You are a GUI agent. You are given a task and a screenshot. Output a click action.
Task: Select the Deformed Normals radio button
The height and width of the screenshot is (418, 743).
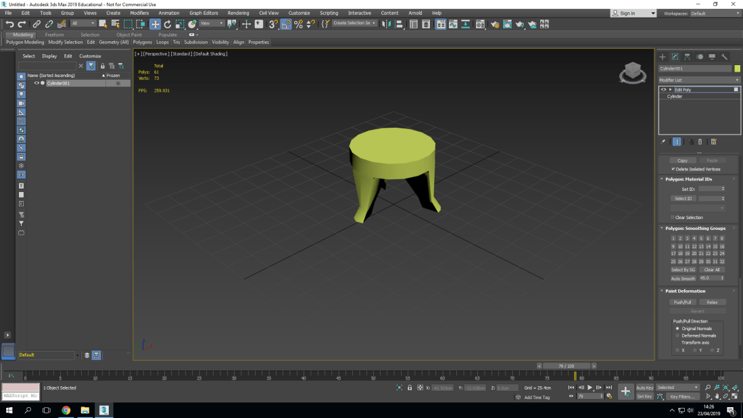677,335
